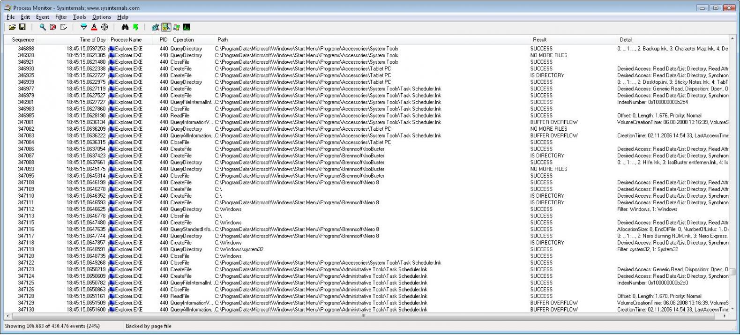Open the Filter menu
740x335 pixels.
point(61,17)
